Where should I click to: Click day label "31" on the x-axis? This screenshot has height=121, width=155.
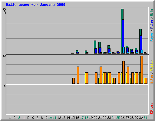[145, 118]
